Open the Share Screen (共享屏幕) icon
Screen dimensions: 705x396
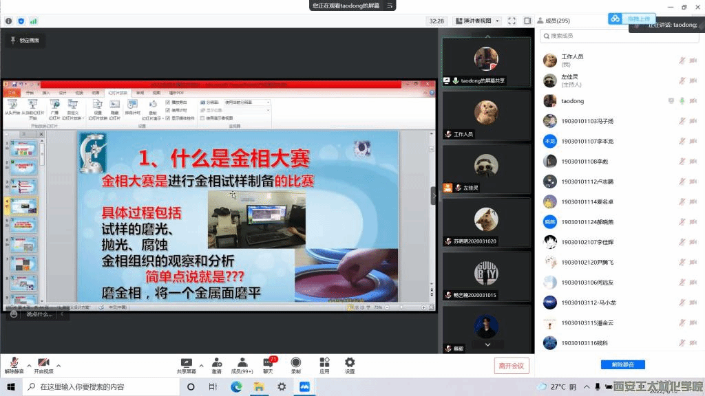(x=186, y=365)
